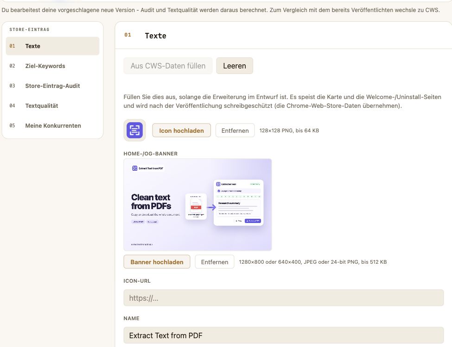
Task: Click the purple extension icon preview
Action: click(134, 130)
